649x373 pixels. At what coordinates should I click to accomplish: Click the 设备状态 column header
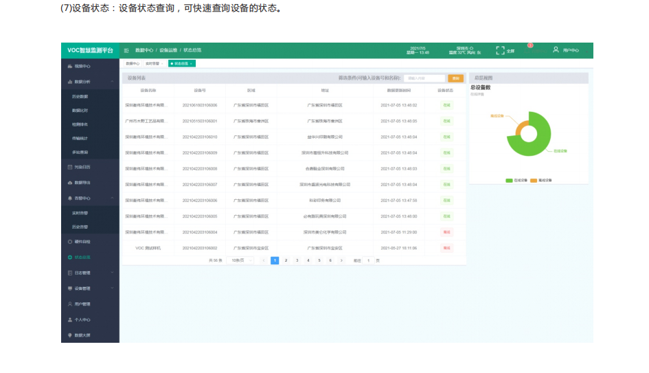pyautogui.click(x=445, y=91)
